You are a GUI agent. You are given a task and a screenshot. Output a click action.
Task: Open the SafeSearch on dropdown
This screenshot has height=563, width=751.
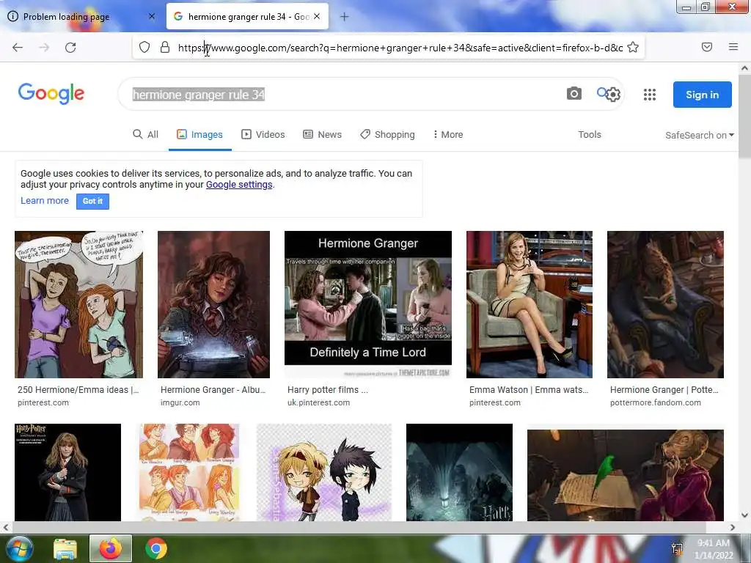tap(699, 135)
